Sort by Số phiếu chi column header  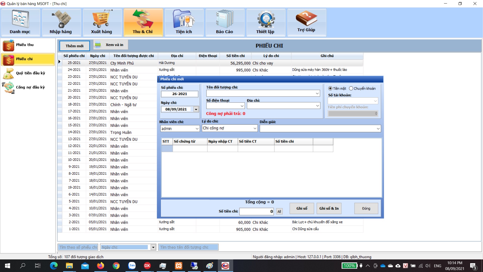point(74,56)
